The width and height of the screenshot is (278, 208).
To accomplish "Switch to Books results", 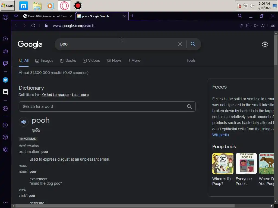I will click(68, 61).
